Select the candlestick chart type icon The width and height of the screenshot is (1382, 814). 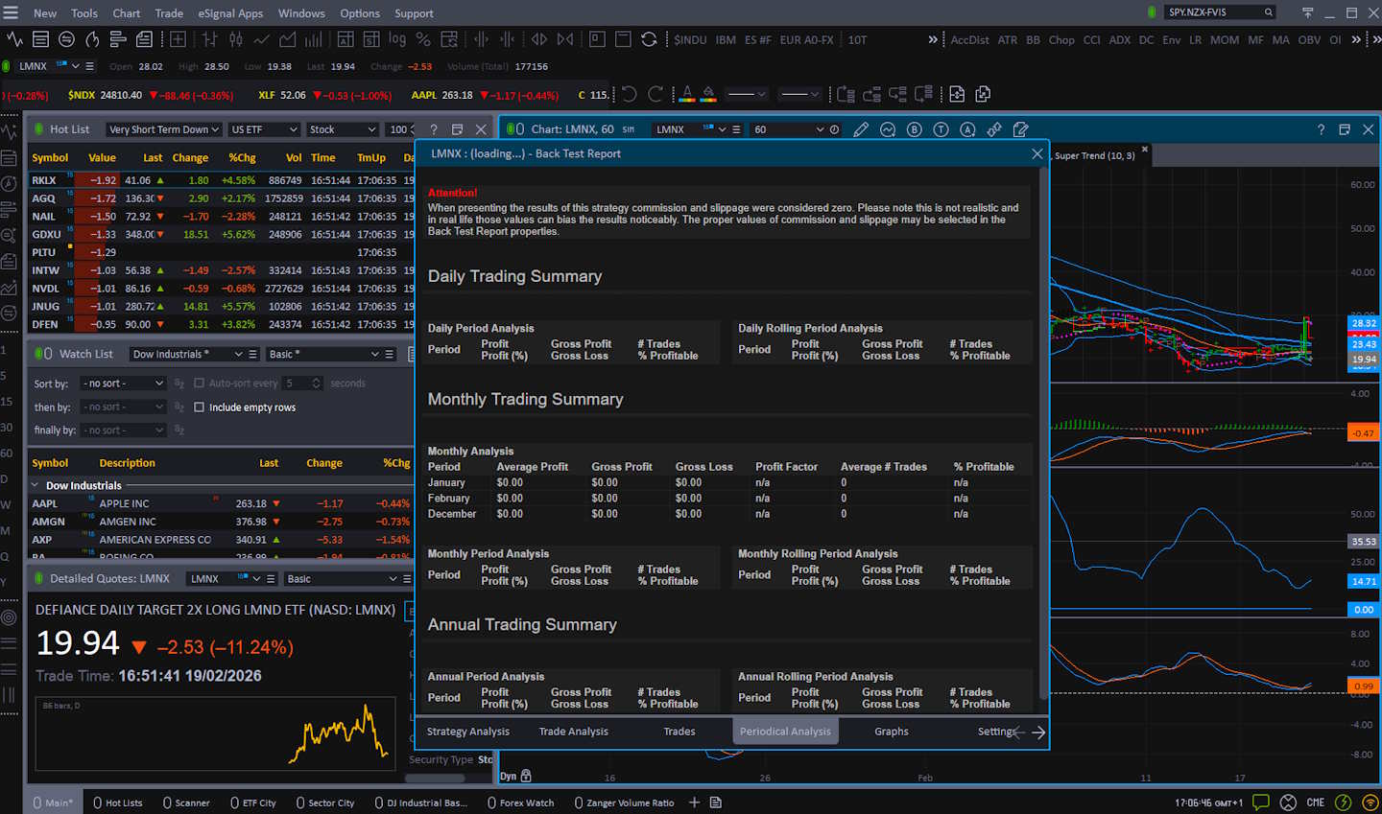[235, 39]
